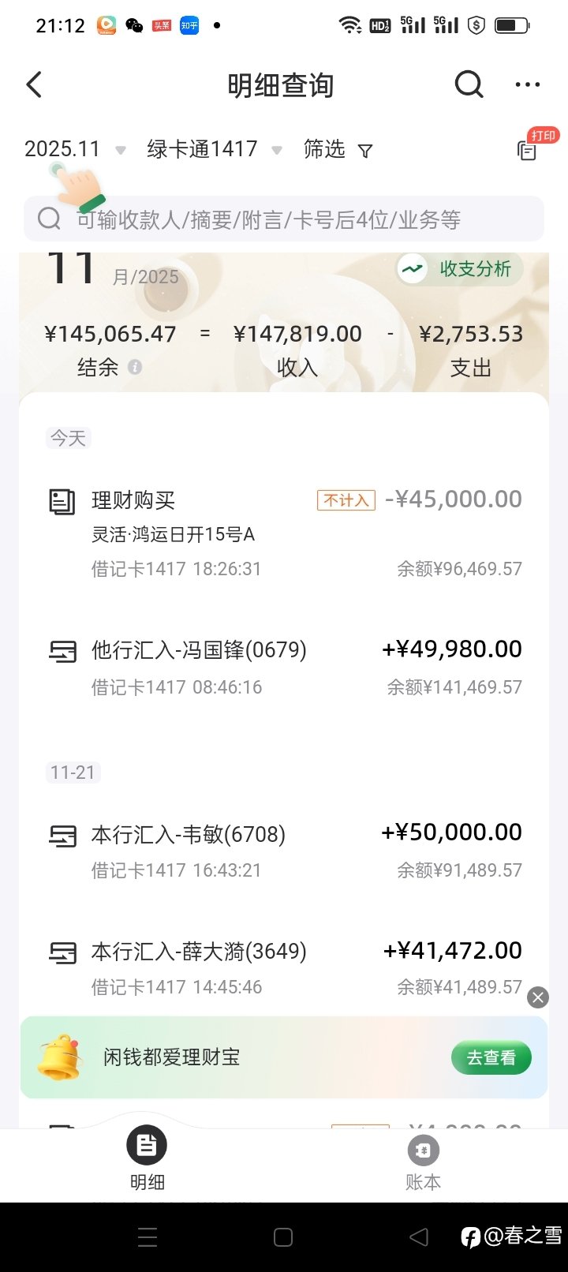Viewport: 568px width, 1272px height.
Task: Open the three-dot more menu
Action: [527, 85]
